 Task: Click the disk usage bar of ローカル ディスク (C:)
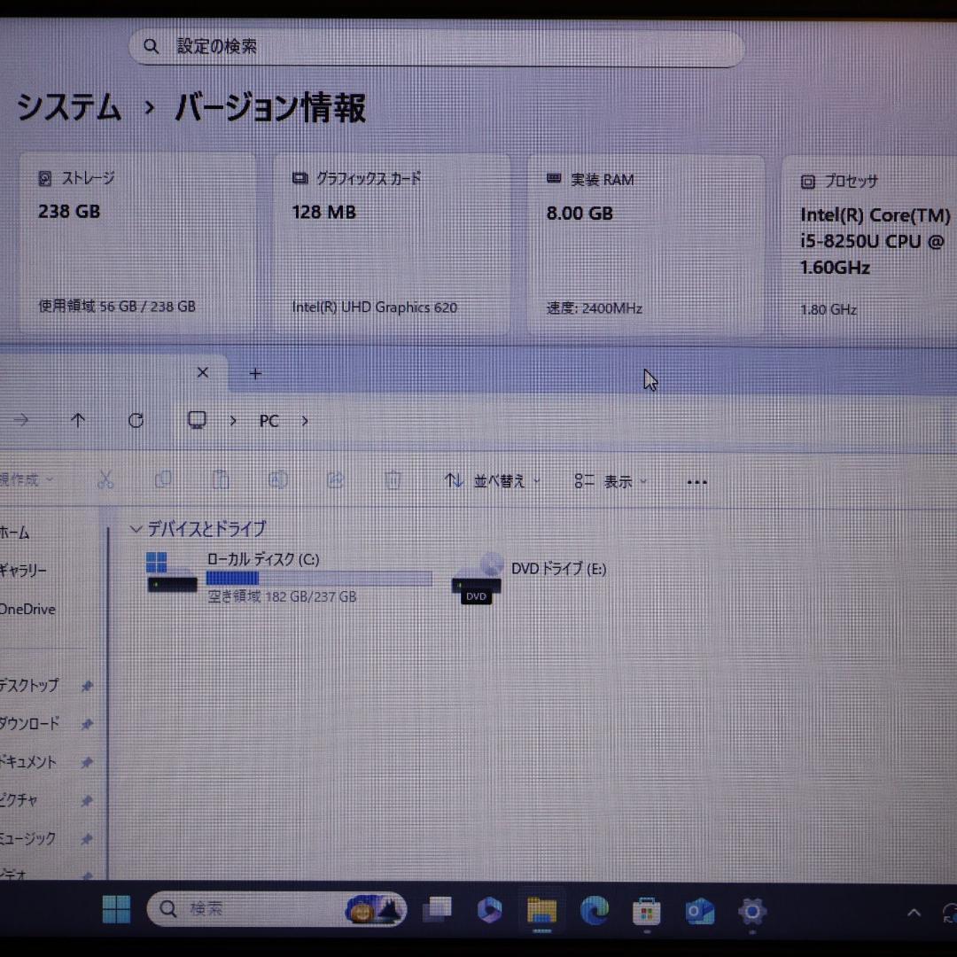tap(318, 577)
